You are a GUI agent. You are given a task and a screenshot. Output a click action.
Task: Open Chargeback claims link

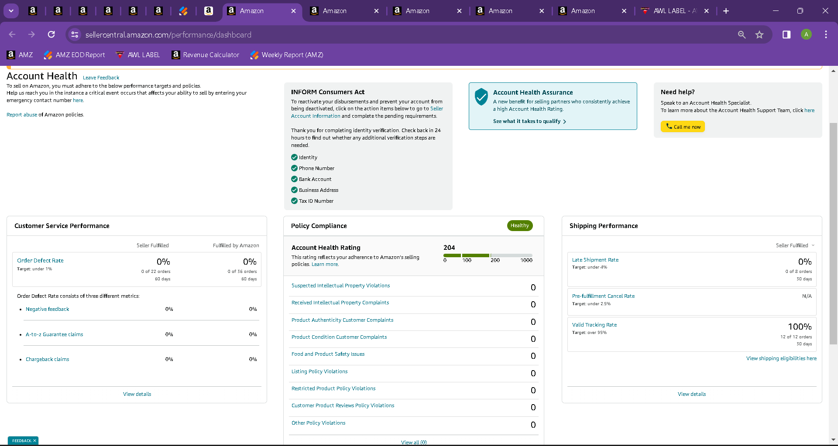(47, 359)
